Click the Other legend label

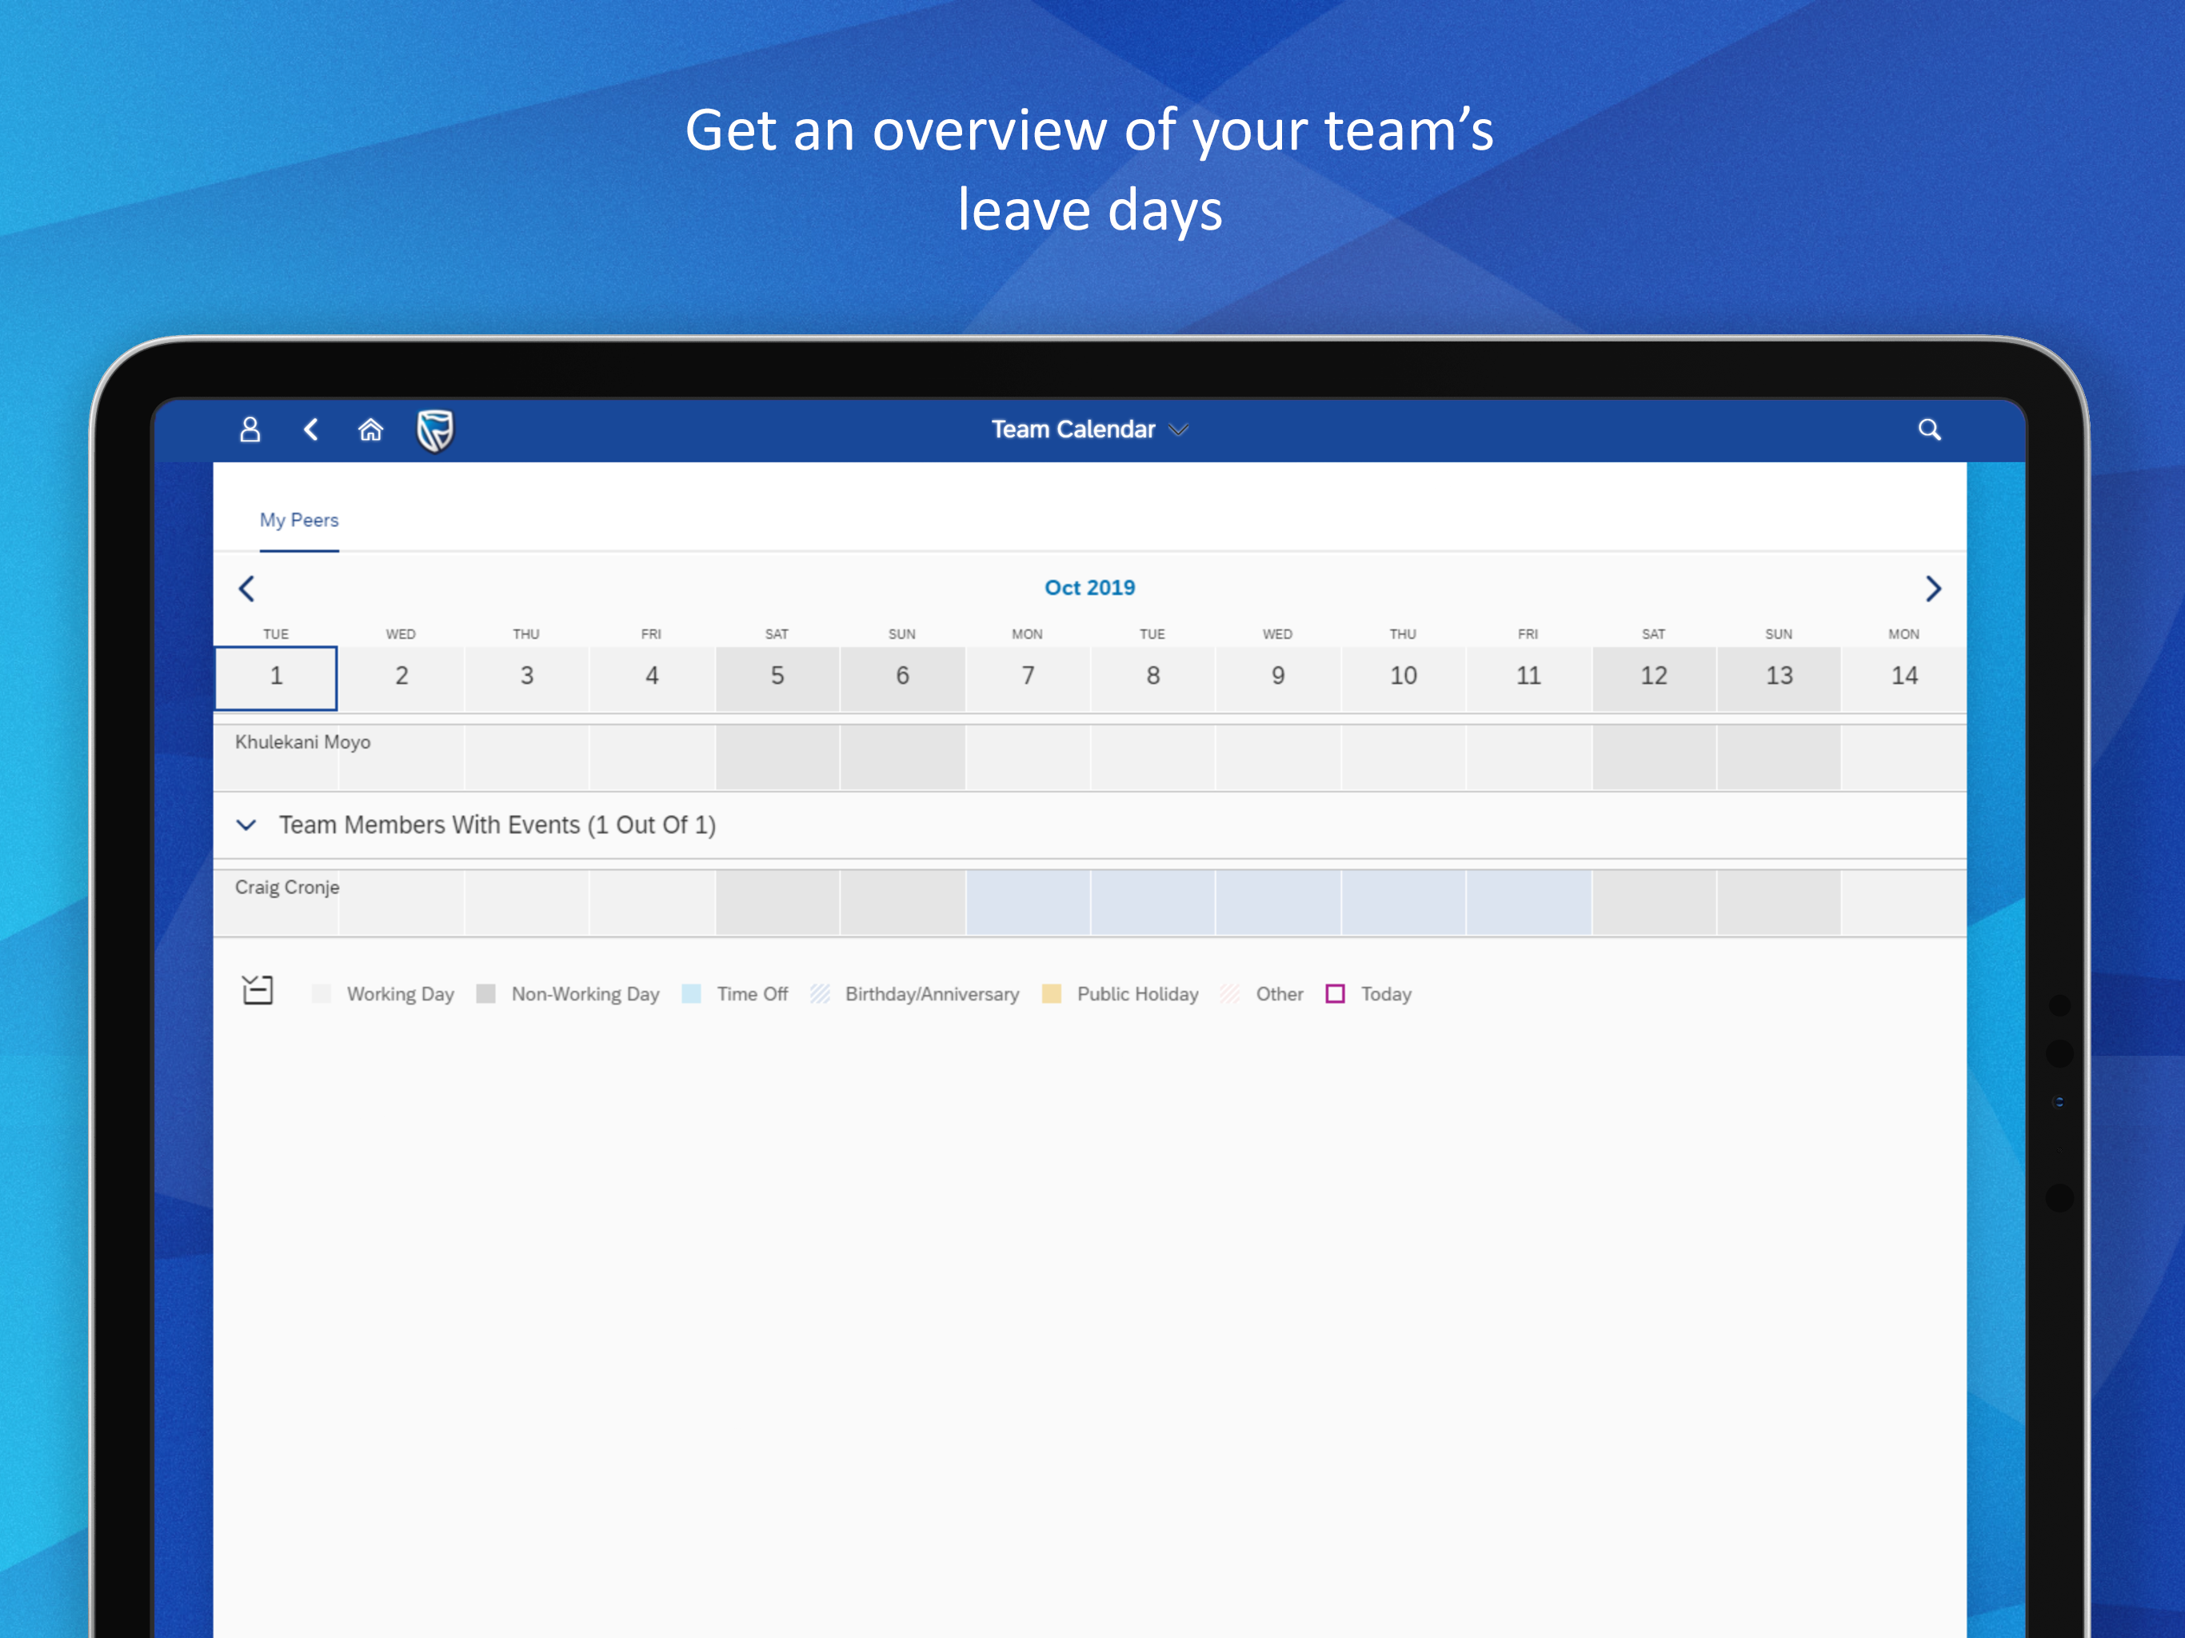(1279, 995)
